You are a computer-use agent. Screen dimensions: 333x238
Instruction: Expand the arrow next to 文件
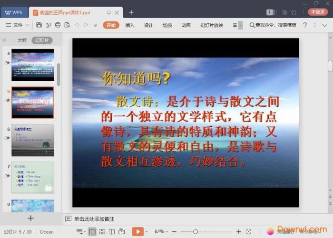(28, 25)
